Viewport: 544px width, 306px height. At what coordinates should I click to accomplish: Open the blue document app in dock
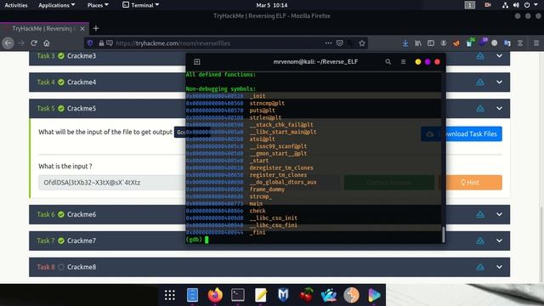(x=192, y=295)
